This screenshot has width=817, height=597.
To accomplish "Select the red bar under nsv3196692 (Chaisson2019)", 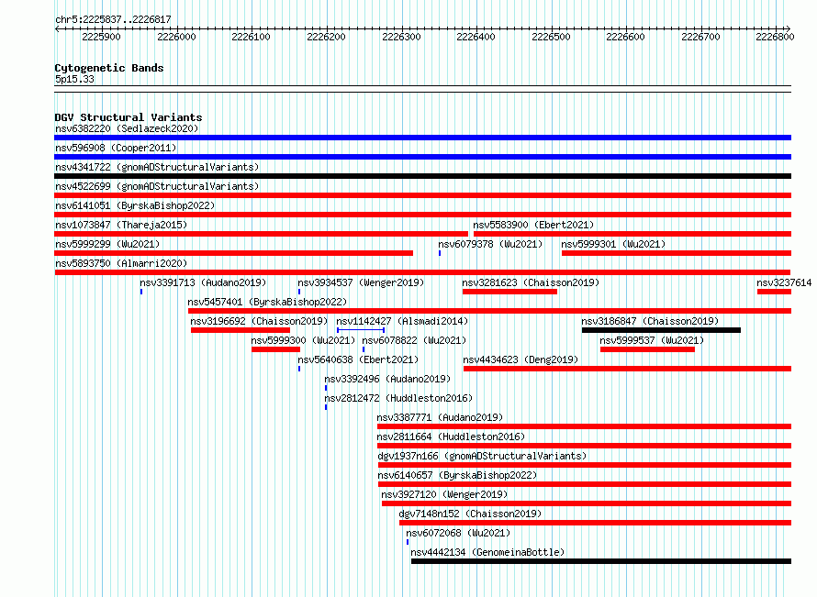I will (x=241, y=330).
